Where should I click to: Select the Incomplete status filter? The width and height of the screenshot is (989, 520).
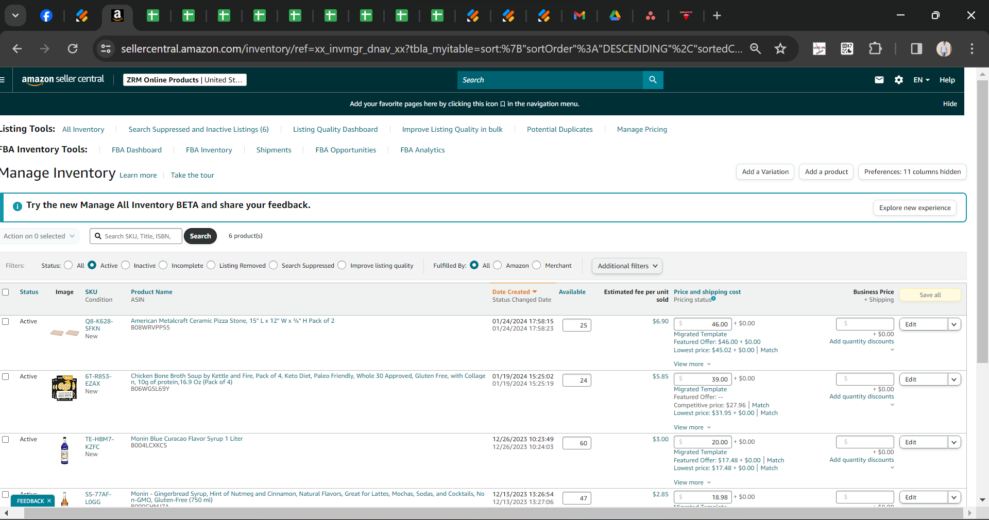tap(163, 265)
